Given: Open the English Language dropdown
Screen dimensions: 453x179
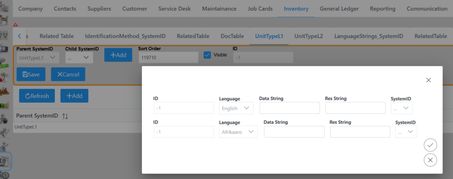Looking at the screenshot, I should (236, 108).
